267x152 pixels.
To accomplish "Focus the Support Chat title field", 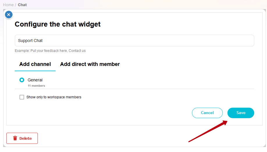I will 134,41.
